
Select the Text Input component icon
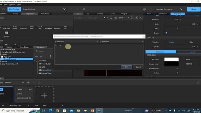pyautogui.click(x=6, y=33)
